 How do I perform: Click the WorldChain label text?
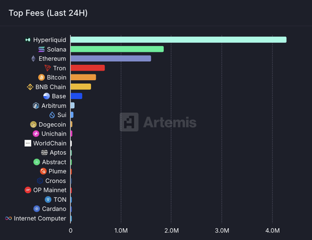click(50, 143)
